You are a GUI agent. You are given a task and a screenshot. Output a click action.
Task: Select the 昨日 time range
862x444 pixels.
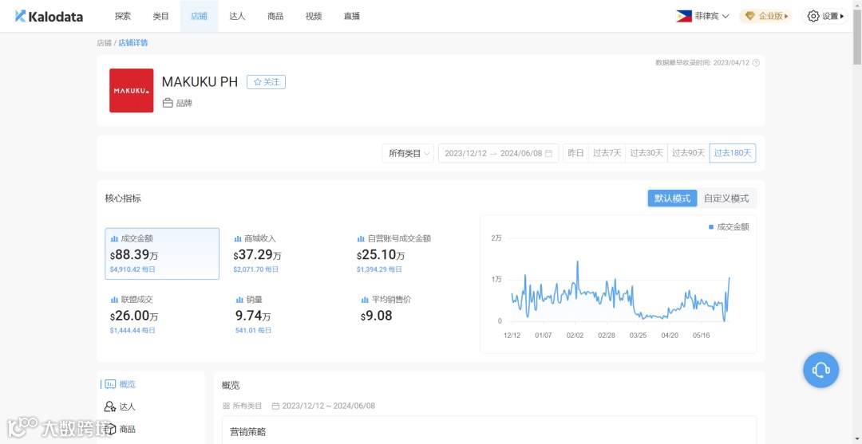point(575,153)
